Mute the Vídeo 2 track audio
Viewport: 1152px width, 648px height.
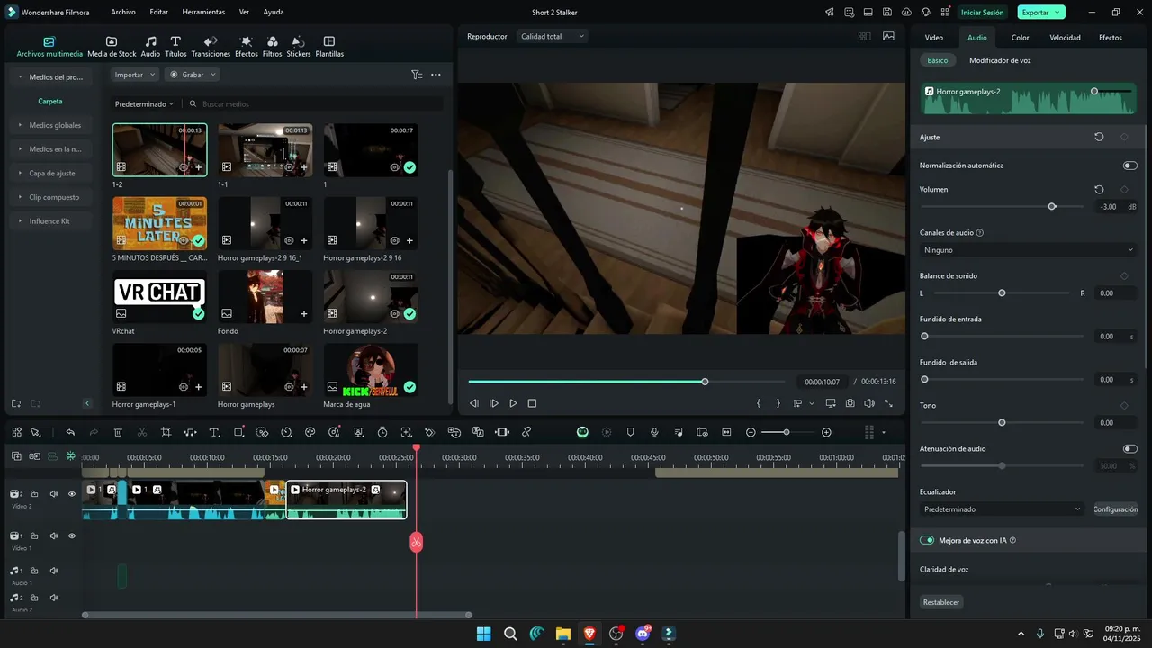[54, 493]
